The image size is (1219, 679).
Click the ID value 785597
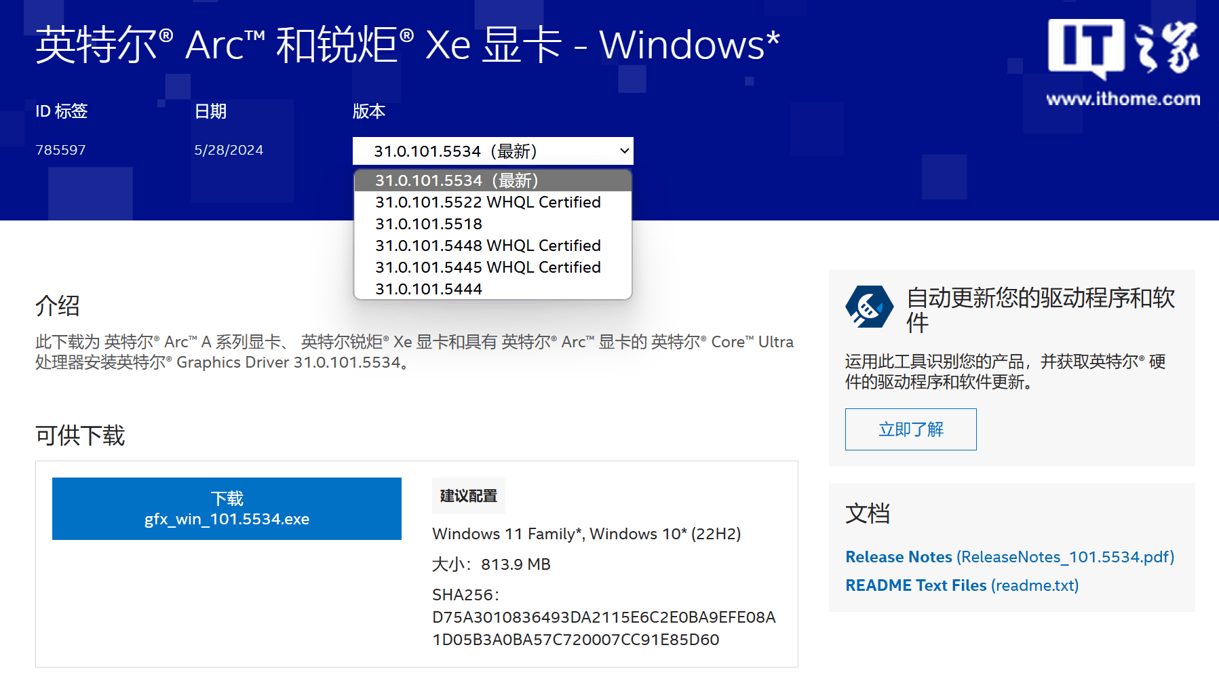[60, 150]
